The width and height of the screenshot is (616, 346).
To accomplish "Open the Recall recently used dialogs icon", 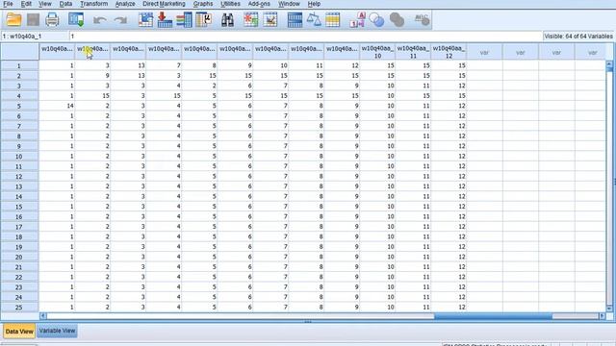I will 76,19.
